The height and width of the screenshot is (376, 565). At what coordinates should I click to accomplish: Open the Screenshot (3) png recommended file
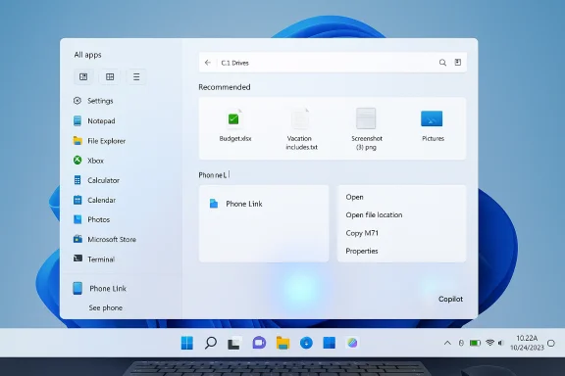tap(367, 129)
